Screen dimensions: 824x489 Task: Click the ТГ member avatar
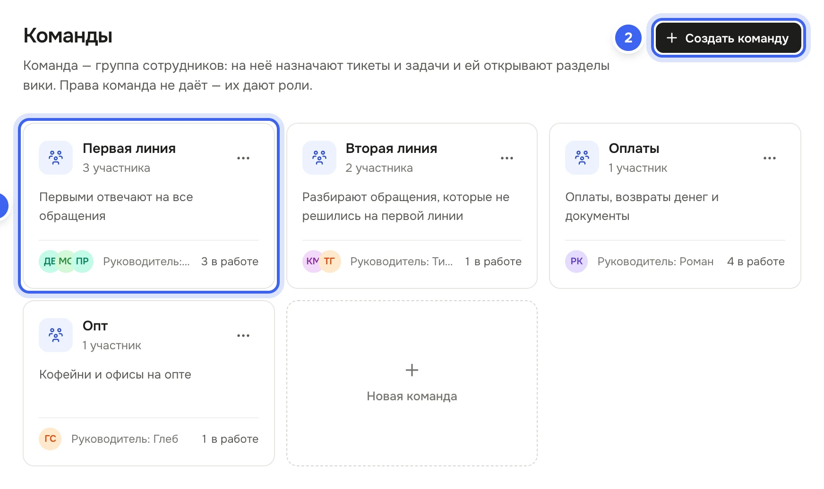coord(330,261)
